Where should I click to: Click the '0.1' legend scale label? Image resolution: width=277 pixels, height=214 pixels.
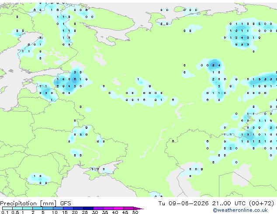[x=5, y=212]
